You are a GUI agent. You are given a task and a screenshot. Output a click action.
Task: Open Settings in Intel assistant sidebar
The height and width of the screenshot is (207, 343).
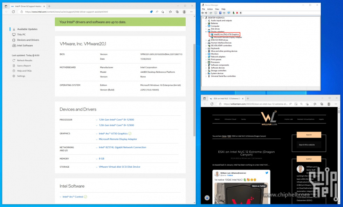click(21, 76)
